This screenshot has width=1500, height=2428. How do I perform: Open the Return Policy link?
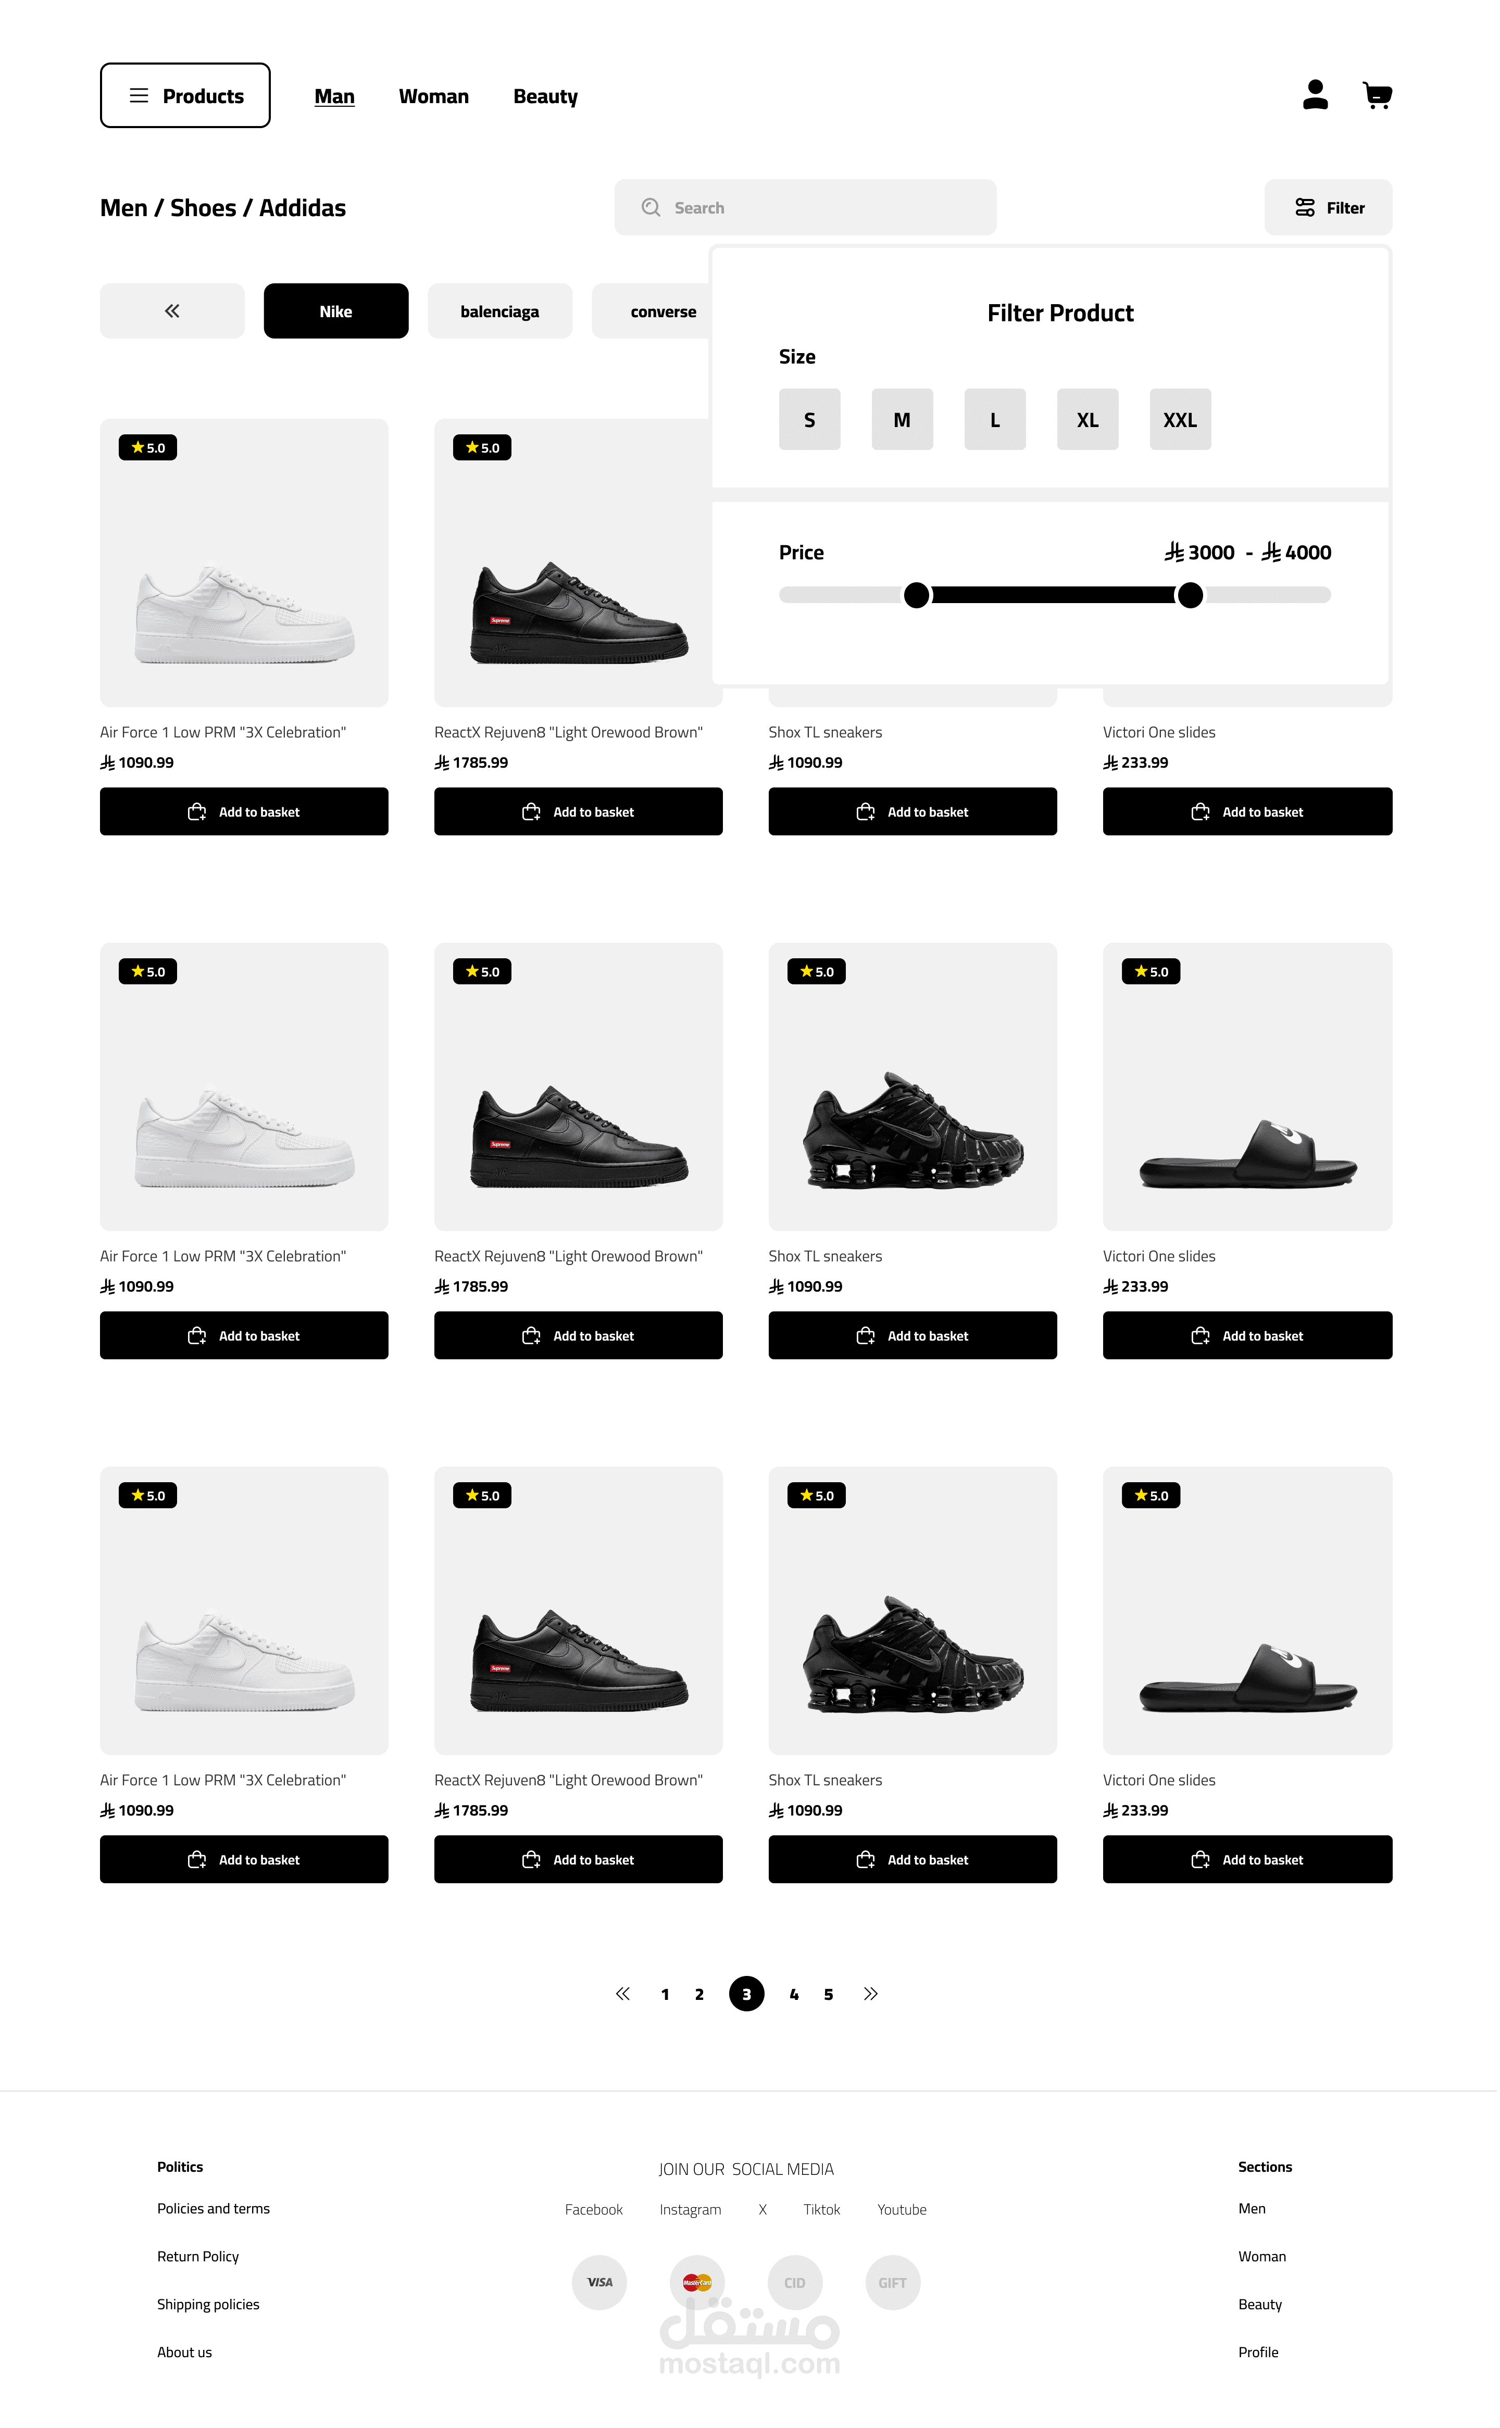[x=198, y=2257]
